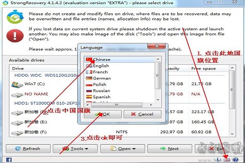Select the 新加卷 (F:) drive row
This screenshot has width=245, height=163.
tap(120, 132)
